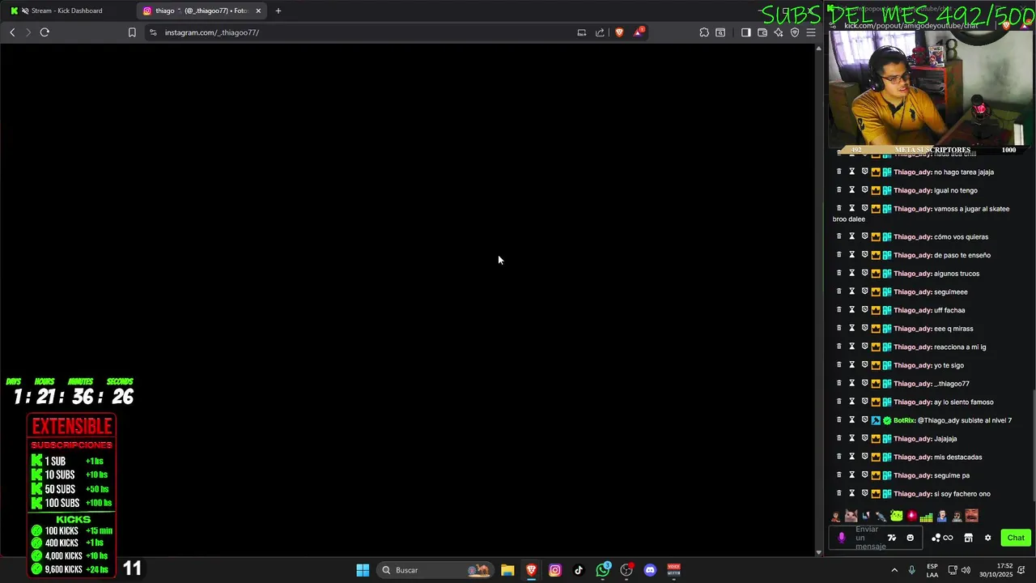Open Voicemeeter from the taskbar

pyautogui.click(x=673, y=570)
